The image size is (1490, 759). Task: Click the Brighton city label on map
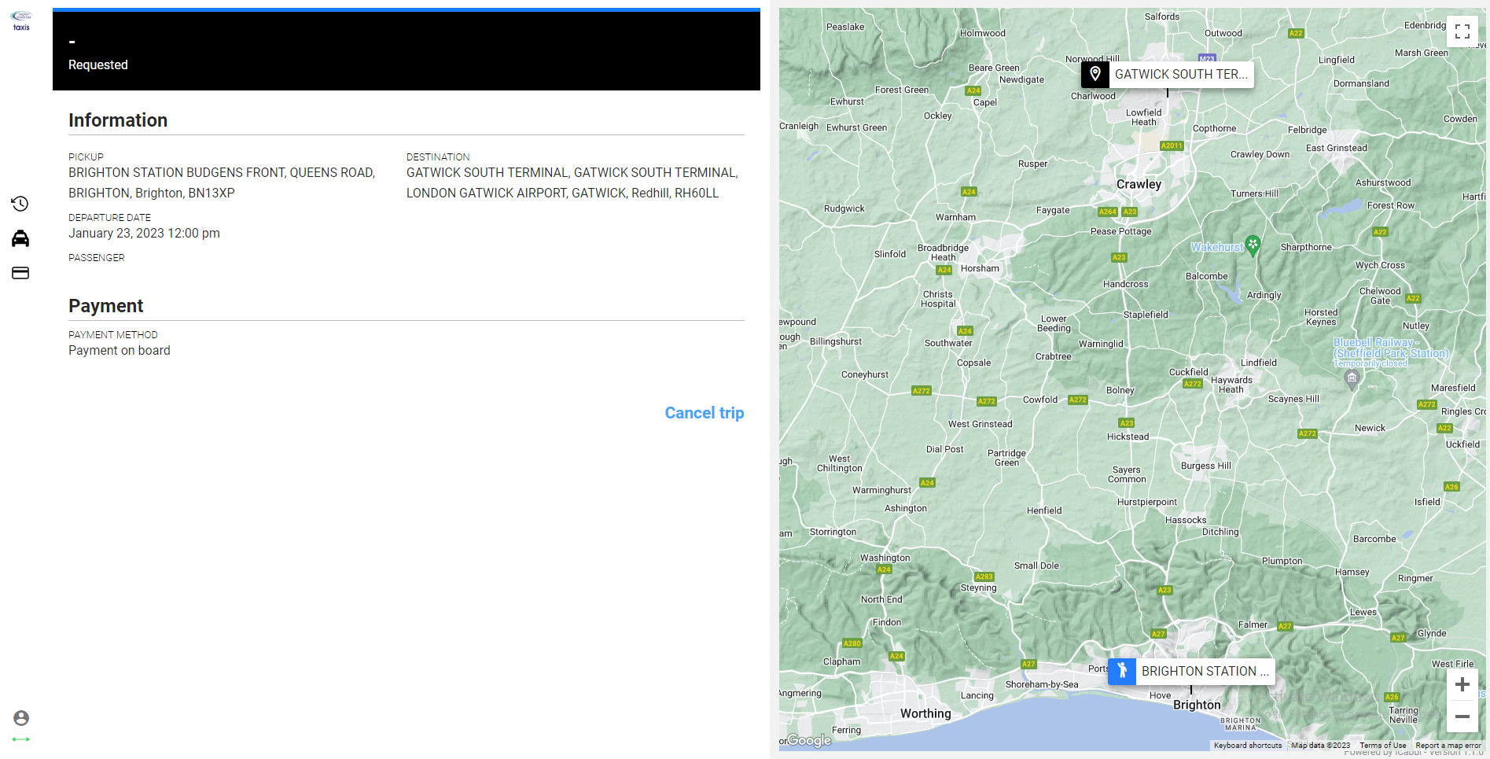[1197, 705]
